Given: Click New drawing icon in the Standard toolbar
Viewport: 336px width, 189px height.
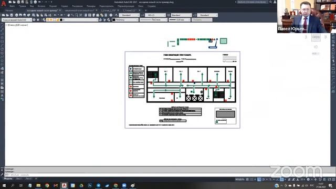Looking at the screenshot, I should 3,15.
